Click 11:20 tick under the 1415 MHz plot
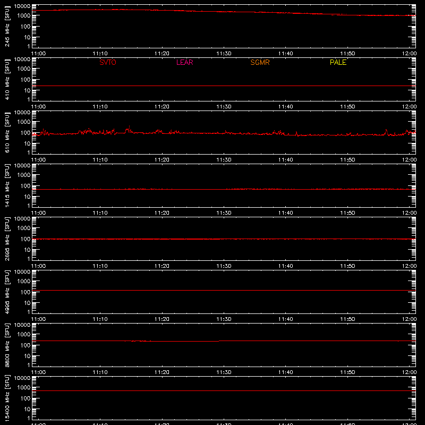The width and height of the screenshot is (425, 425). (162, 213)
